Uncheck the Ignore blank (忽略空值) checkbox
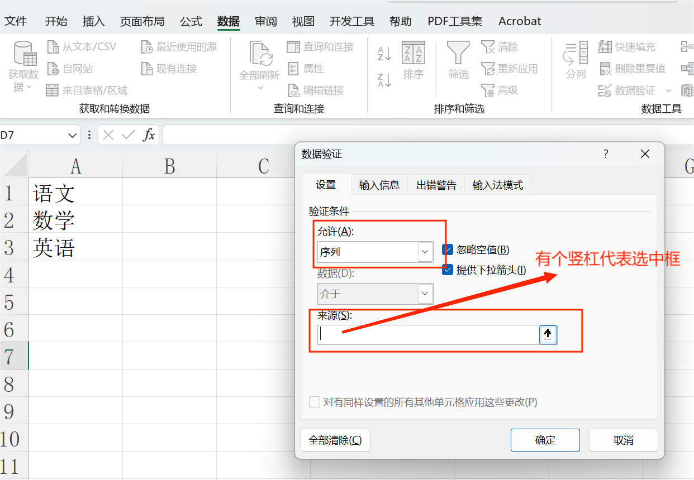Viewport: 694px width, 480px height. click(x=448, y=250)
